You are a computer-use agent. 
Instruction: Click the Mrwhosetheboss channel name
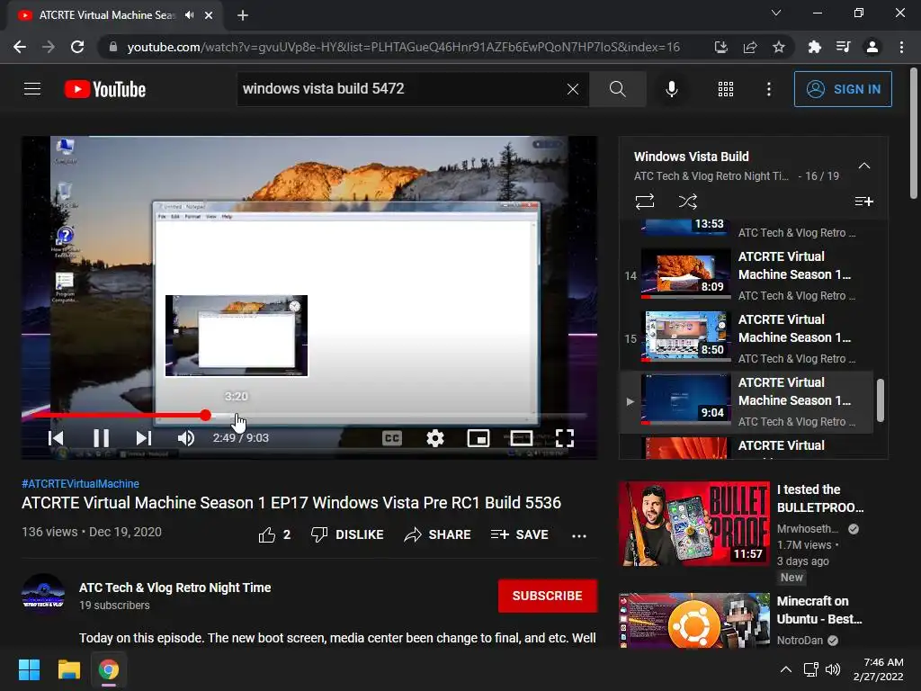(808, 529)
